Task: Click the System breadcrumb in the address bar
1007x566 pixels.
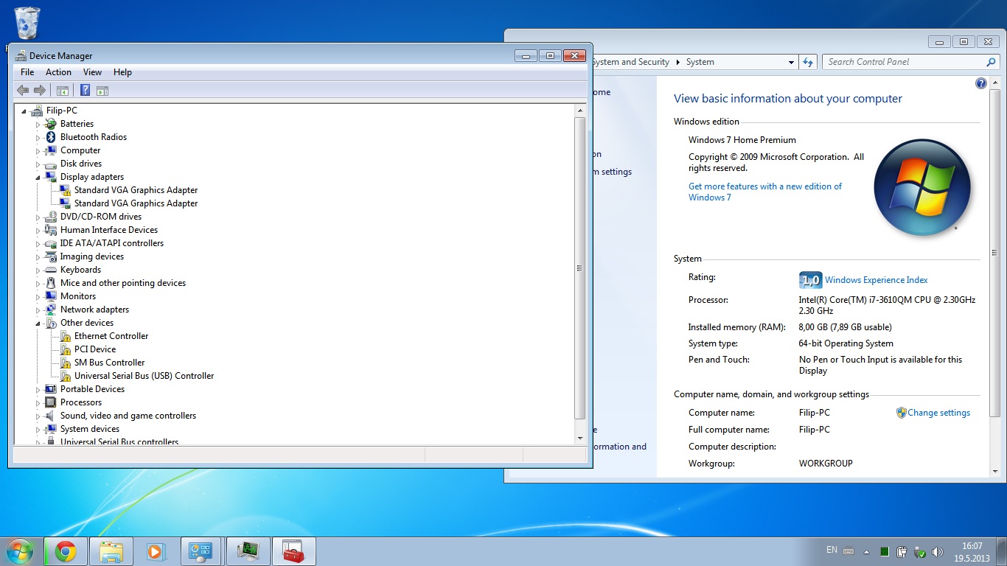Action: (x=700, y=62)
